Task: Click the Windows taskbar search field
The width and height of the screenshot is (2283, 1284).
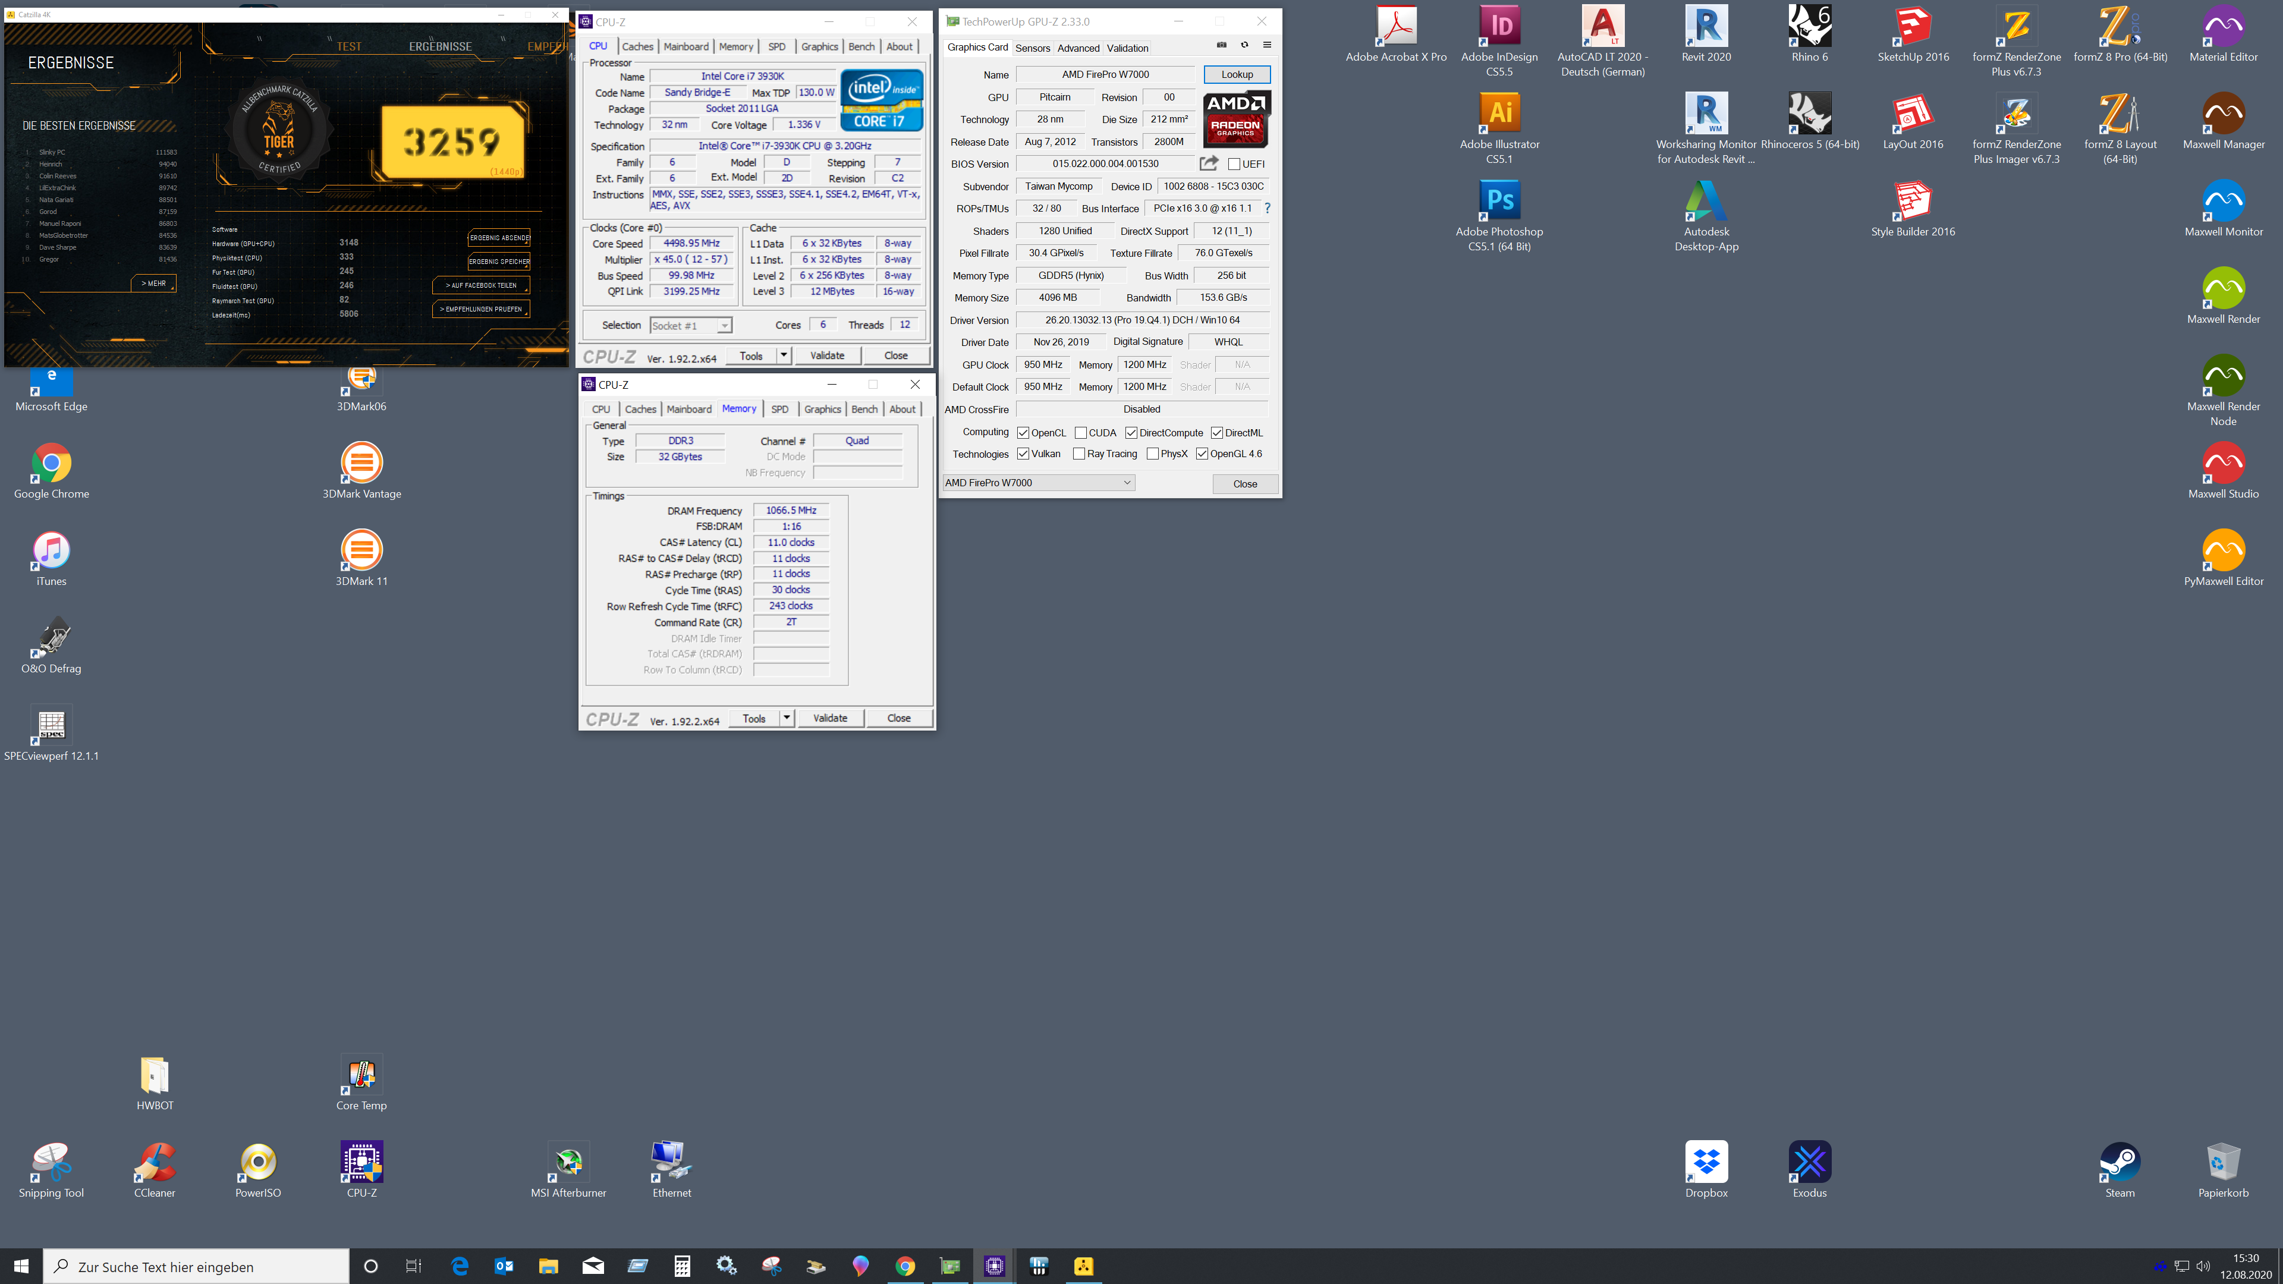Action: coord(196,1266)
